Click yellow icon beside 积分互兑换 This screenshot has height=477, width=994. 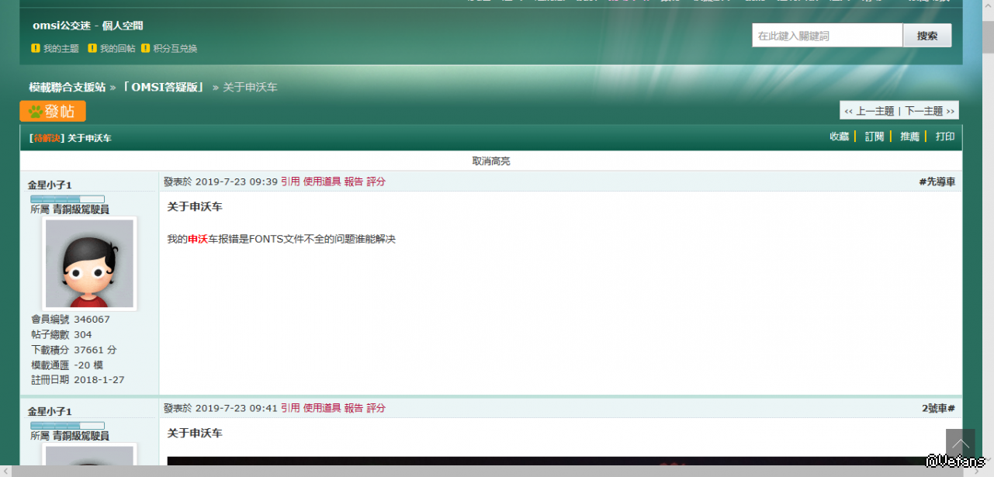tap(145, 48)
